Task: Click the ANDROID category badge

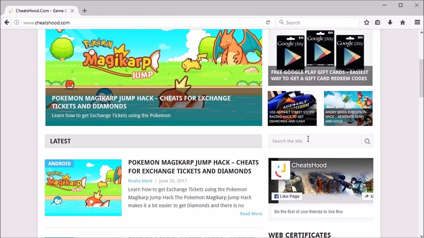Action: coord(59,164)
